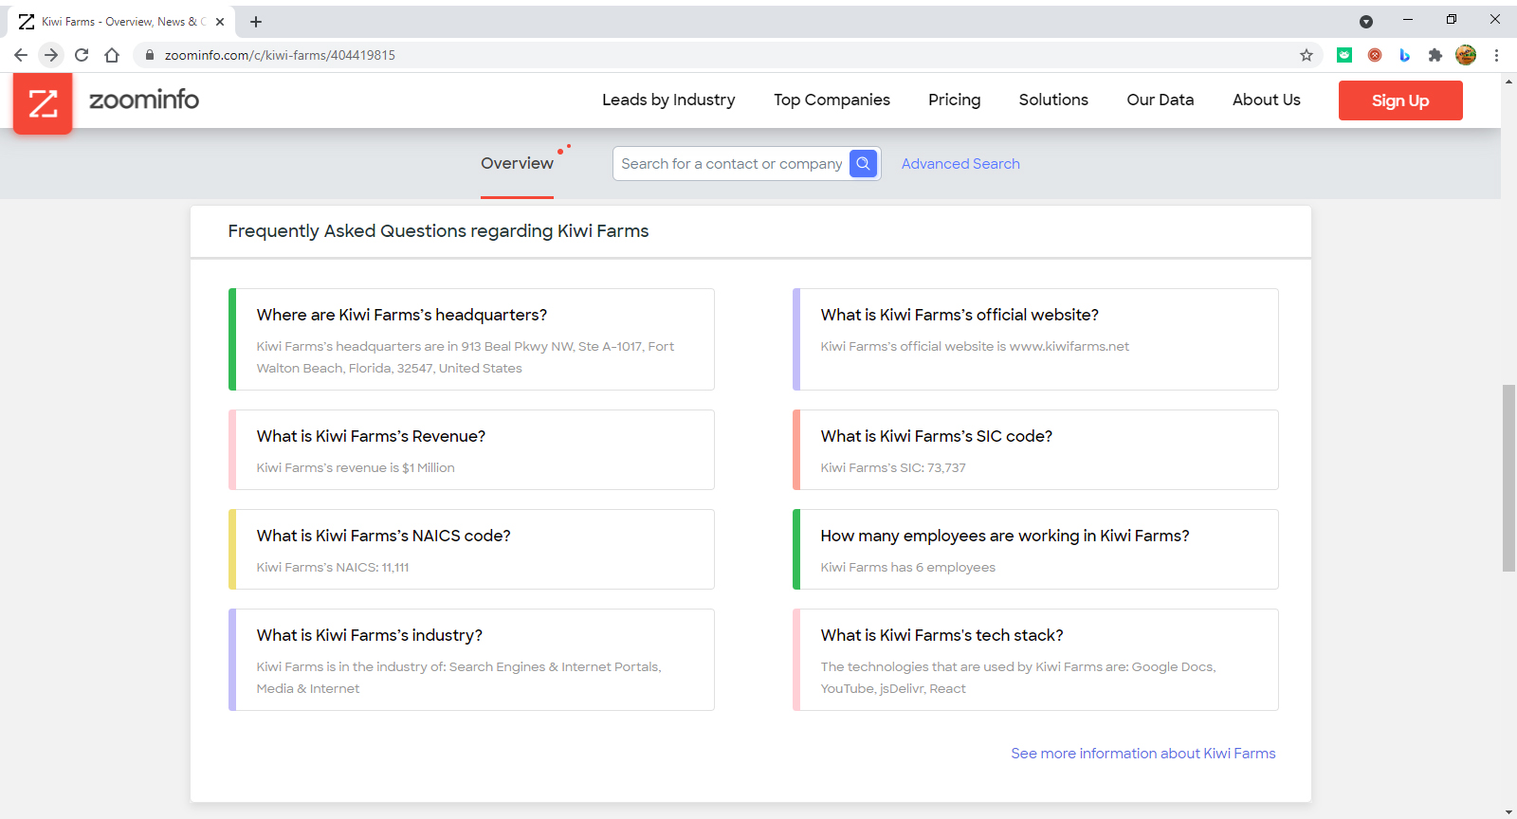Viewport: 1517px width, 819px height.
Task: Click the tech stack question heading
Action: (941, 635)
